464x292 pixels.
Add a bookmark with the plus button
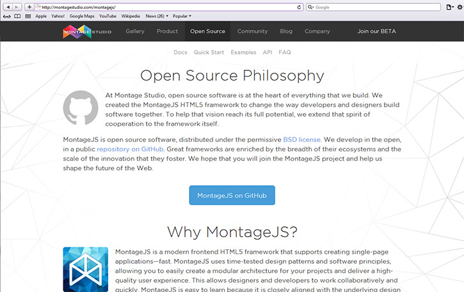[29, 7]
